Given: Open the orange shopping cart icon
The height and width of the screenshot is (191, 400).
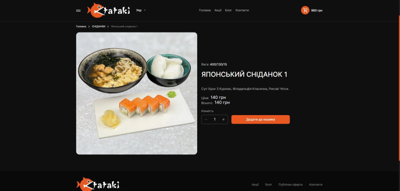Looking at the screenshot, I should pyautogui.click(x=305, y=10).
